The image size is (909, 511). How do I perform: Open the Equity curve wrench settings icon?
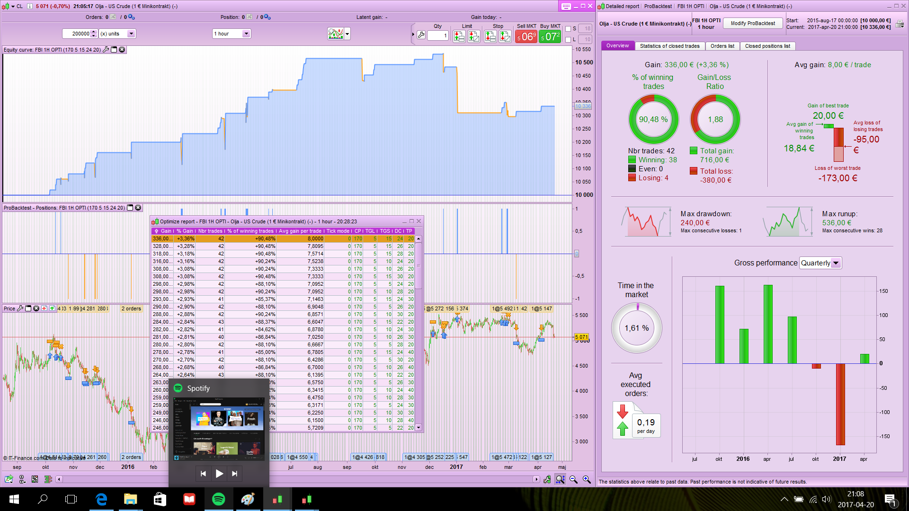tap(106, 50)
